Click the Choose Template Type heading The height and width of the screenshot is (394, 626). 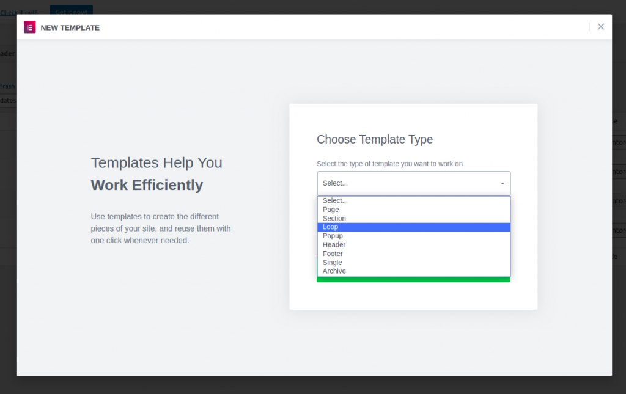[374, 140]
